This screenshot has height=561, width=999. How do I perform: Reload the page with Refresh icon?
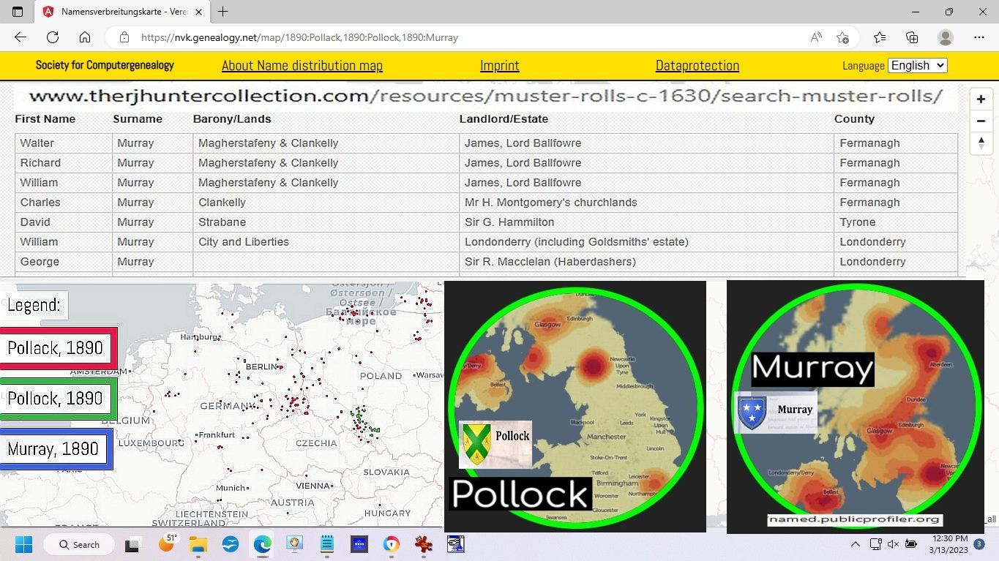coord(53,37)
